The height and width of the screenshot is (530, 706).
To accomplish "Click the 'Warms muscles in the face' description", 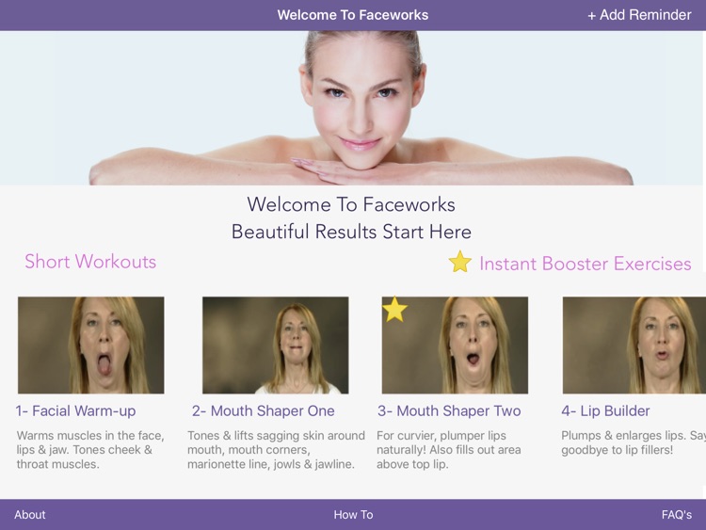I will (90, 450).
